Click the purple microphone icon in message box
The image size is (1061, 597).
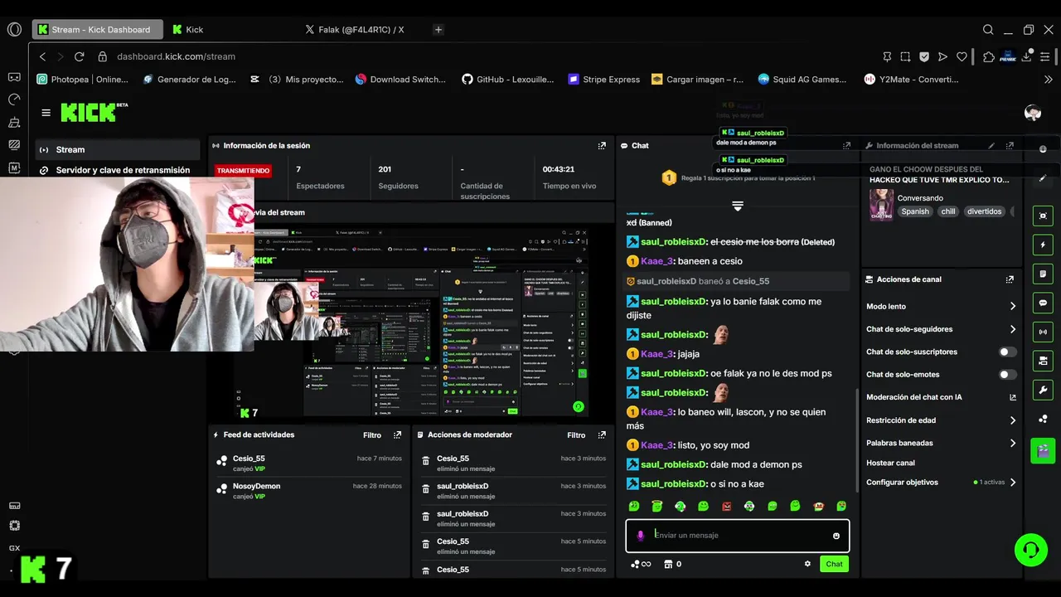pos(640,536)
